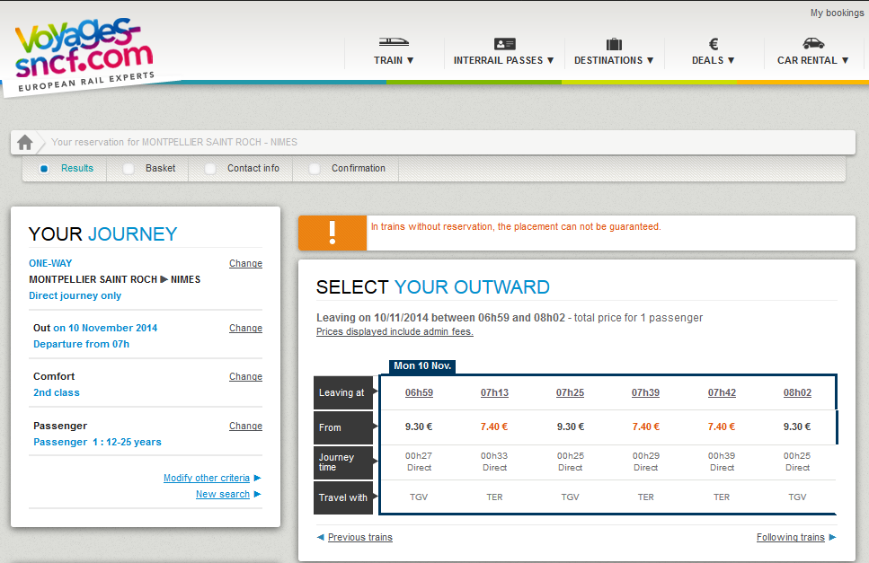The image size is (869, 563).
Task: Click the 9.30 € price for 07h25
Action: click(x=571, y=427)
